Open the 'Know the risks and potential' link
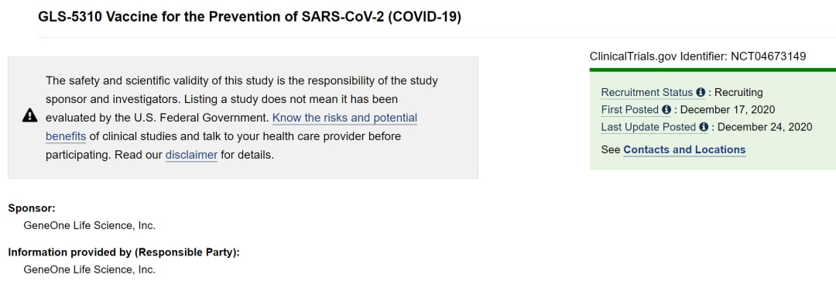 pyautogui.click(x=344, y=118)
